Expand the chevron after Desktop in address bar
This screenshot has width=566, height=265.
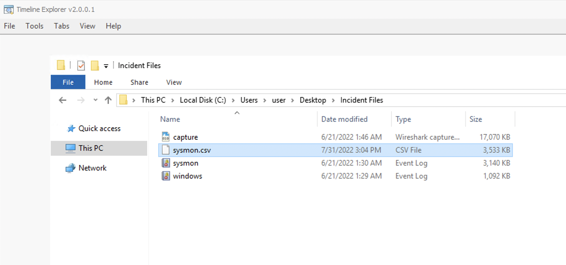pyautogui.click(x=333, y=100)
